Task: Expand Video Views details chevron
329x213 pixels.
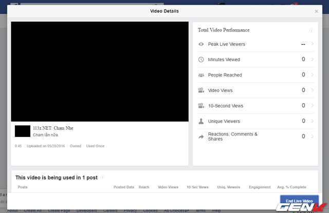Action: (x=312, y=90)
